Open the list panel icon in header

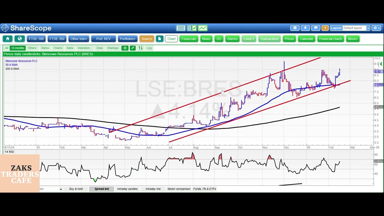click(295, 28)
